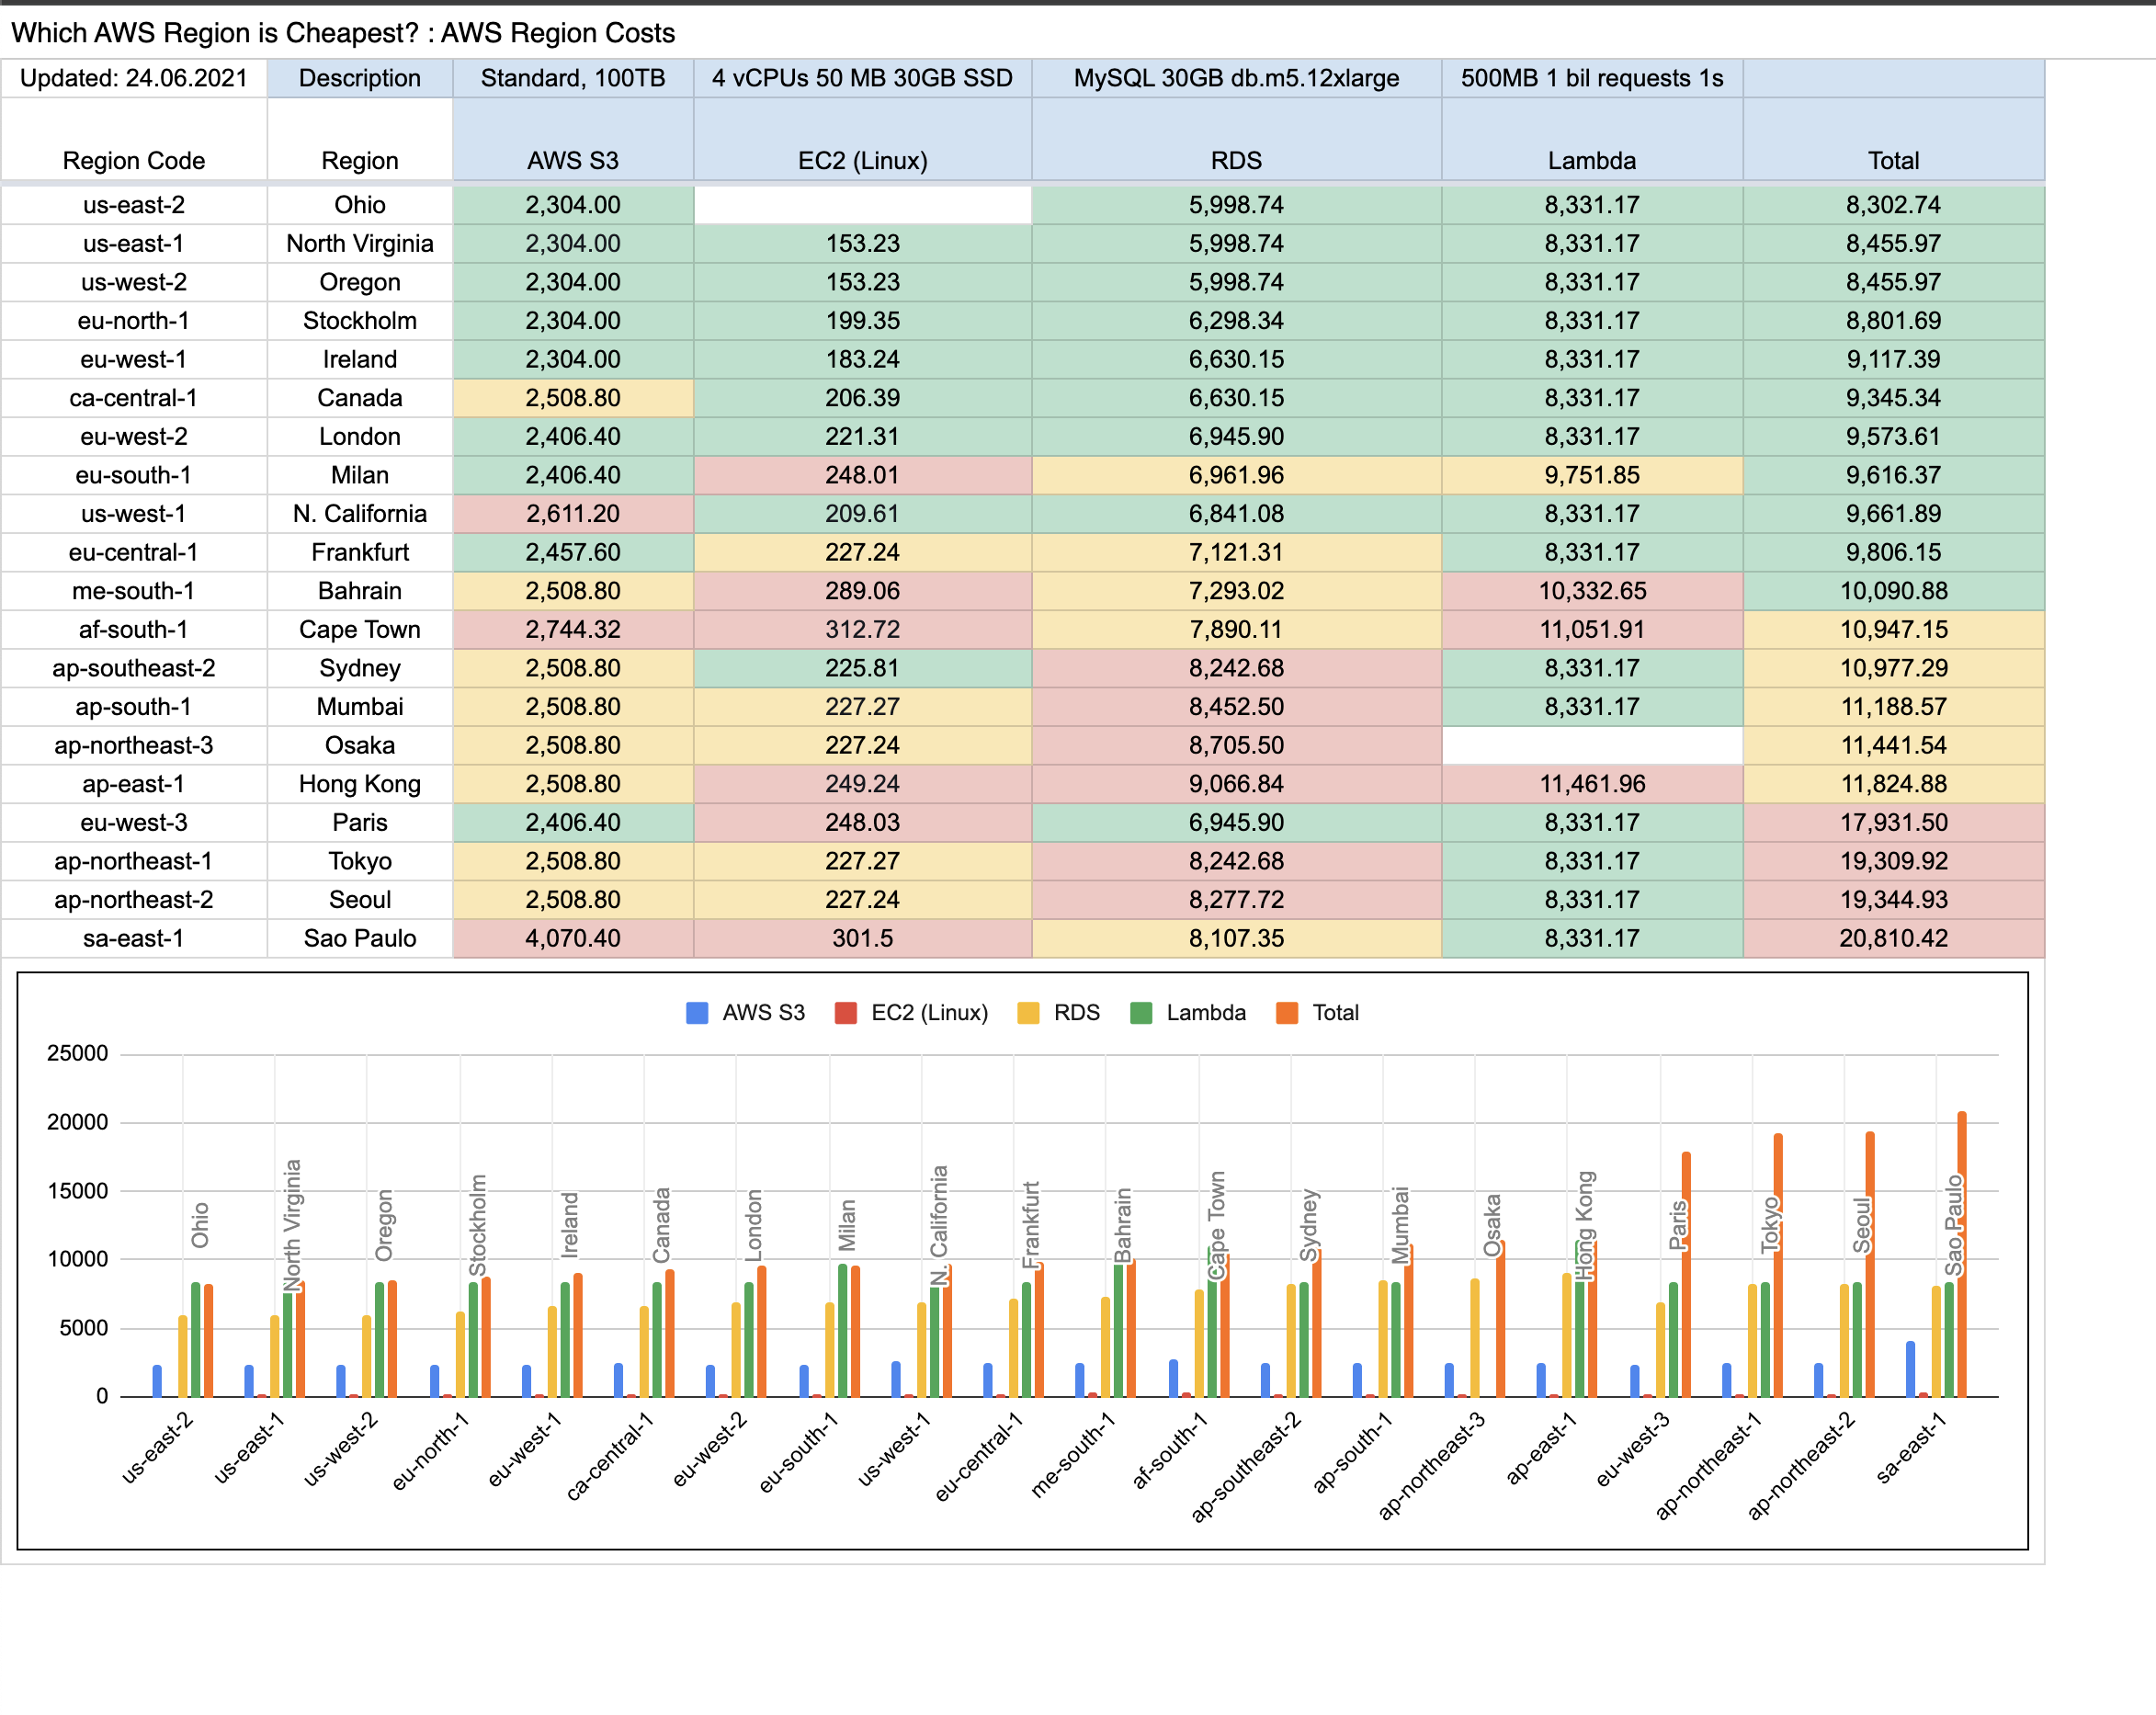The height and width of the screenshot is (1715, 2156).
Task: Click the 'eu-west-2' region code cell
Action: [x=134, y=437]
